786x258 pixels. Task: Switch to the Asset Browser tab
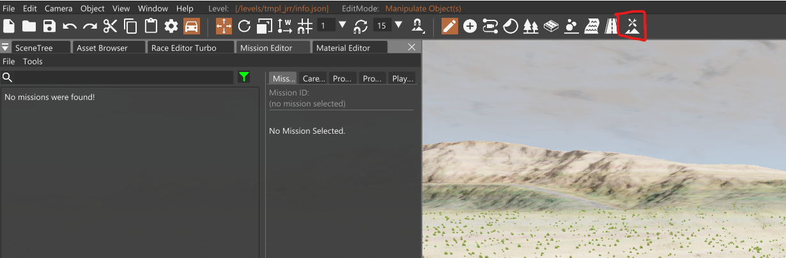pyautogui.click(x=108, y=48)
